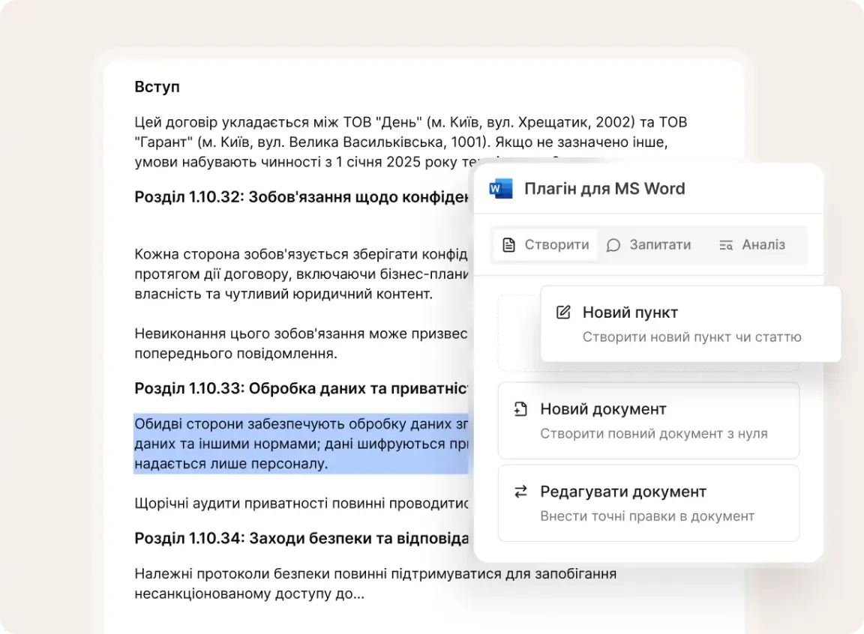Click the new file icon beside Новий документ
Image resolution: width=864 pixels, height=634 pixels.
point(520,409)
